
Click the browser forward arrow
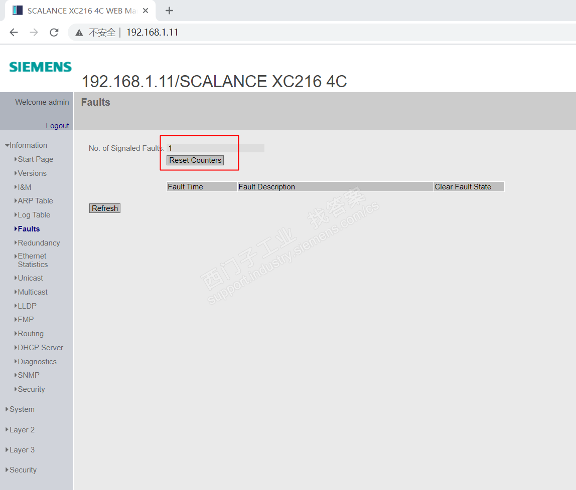pyautogui.click(x=34, y=32)
